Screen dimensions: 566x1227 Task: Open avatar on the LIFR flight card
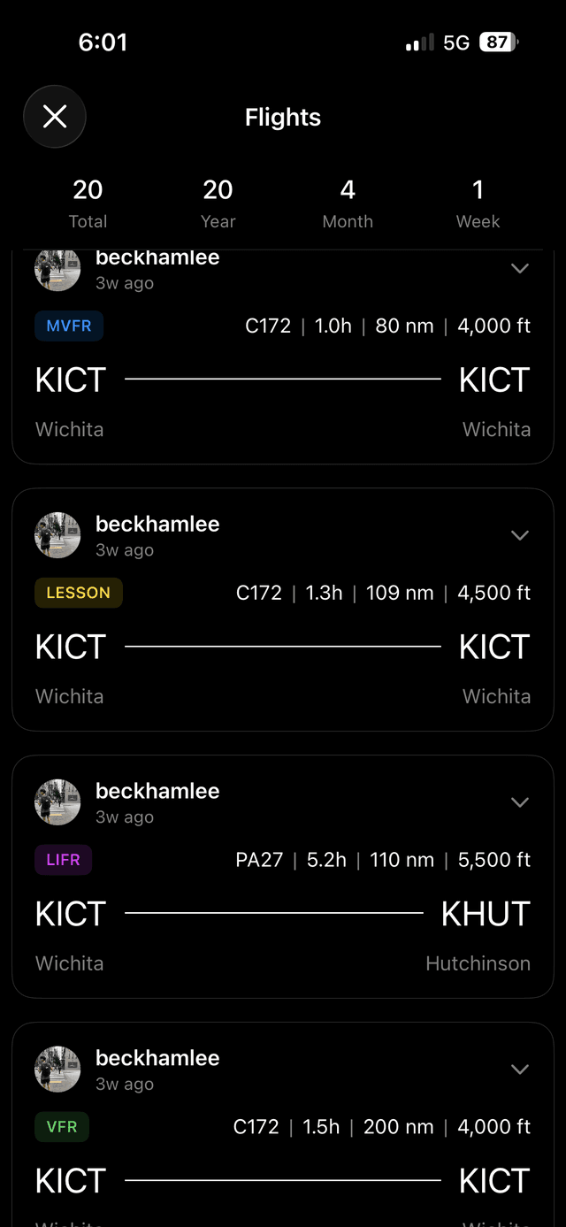tap(57, 803)
